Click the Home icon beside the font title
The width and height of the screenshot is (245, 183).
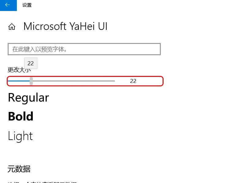coord(12,27)
